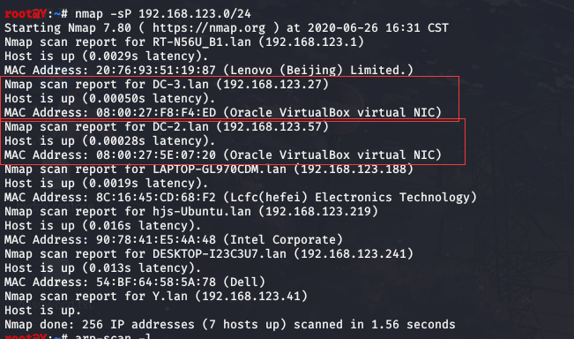Image resolution: width=574 pixels, height=339 pixels.
Task: Click MAC address 08:00:27:F8:F4:ED
Action: (x=156, y=112)
